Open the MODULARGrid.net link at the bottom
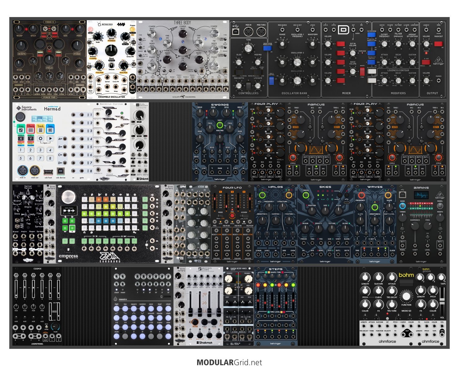Viewport: 459px width, 369px height. pos(229,362)
